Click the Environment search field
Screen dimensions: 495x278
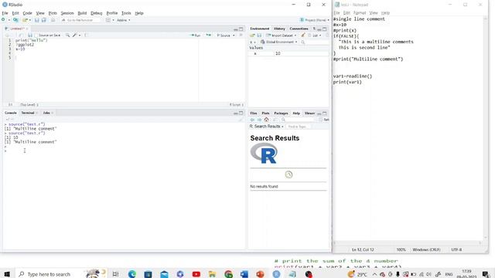[x=315, y=42]
